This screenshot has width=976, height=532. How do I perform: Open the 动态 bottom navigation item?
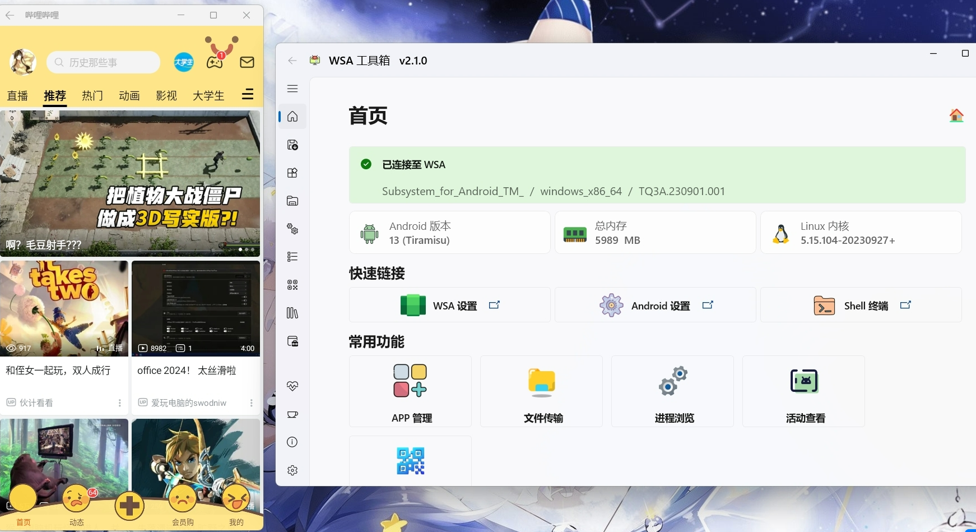click(x=77, y=506)
